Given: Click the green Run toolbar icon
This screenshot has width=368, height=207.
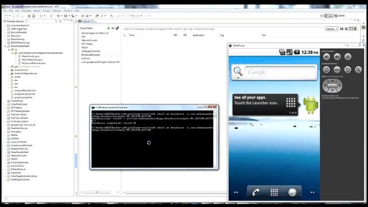Looking at the screenshot, I should (66, 16).
